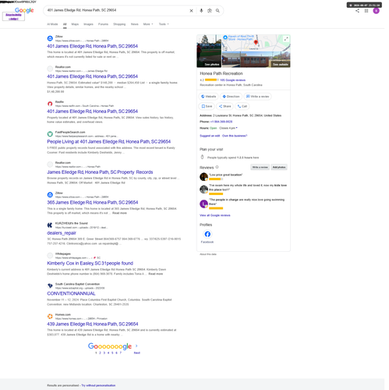This screenshot has width=389, height=390.
Task: Click the KURZWEIL result favicon
Action: (50, 225)
